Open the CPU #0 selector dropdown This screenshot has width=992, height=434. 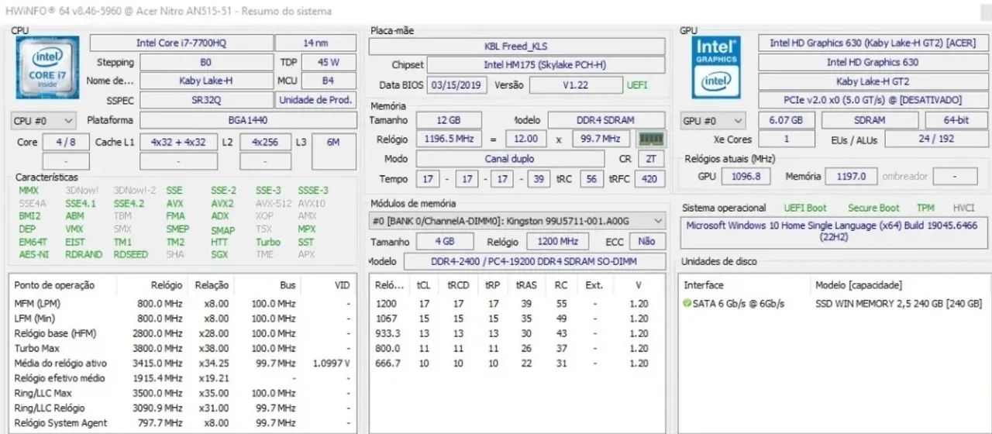[x=44, y=121]
